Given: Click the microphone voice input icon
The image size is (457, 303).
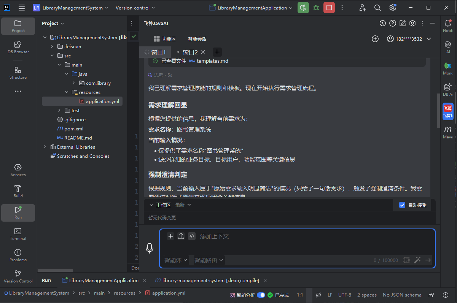Looking at the screenshot, I should (150, 248).
